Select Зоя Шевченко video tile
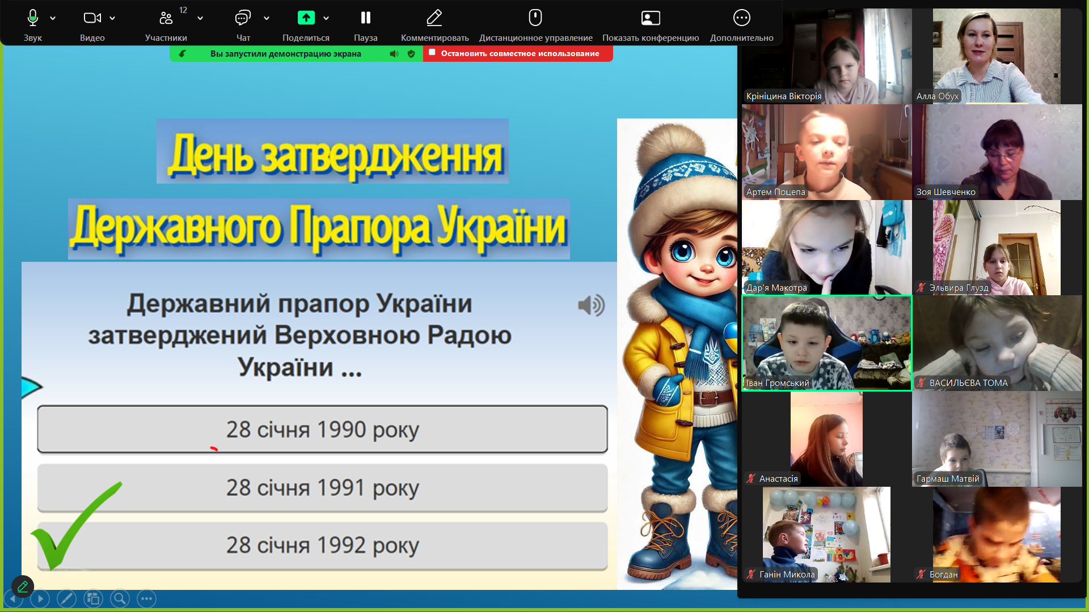Viewport: 1089px width, 612px height. tap(997, 152)
